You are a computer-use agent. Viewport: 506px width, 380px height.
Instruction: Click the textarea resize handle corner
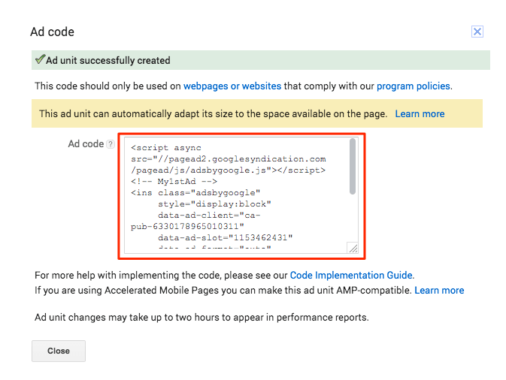(353, 248)
